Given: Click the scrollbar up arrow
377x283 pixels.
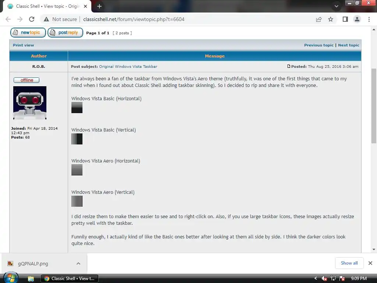Looking at the screenshot, I should pyautogui.click(x=374, y=29).
